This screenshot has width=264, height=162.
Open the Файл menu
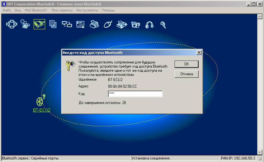[x=7, y=10]
